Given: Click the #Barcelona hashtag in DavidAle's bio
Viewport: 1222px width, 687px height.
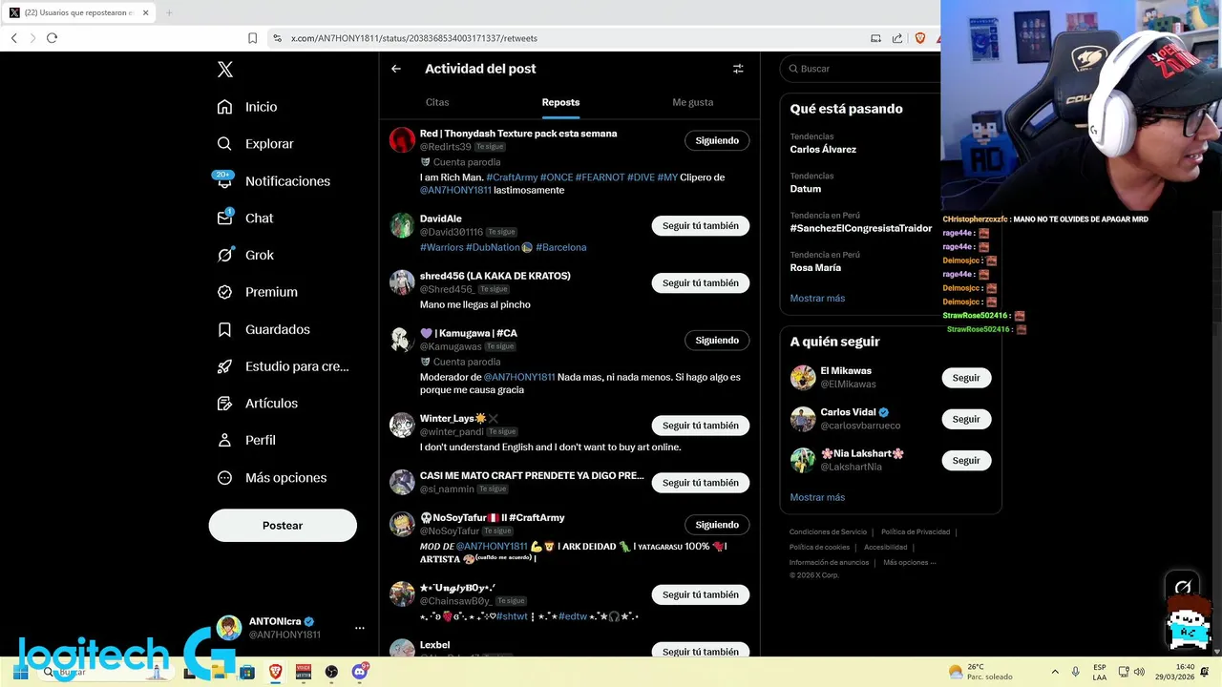Looking at the screenshot, I should (561, 247).
